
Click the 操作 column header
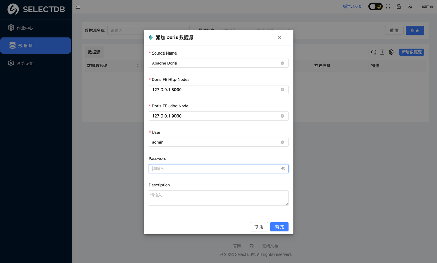(375, 65)
